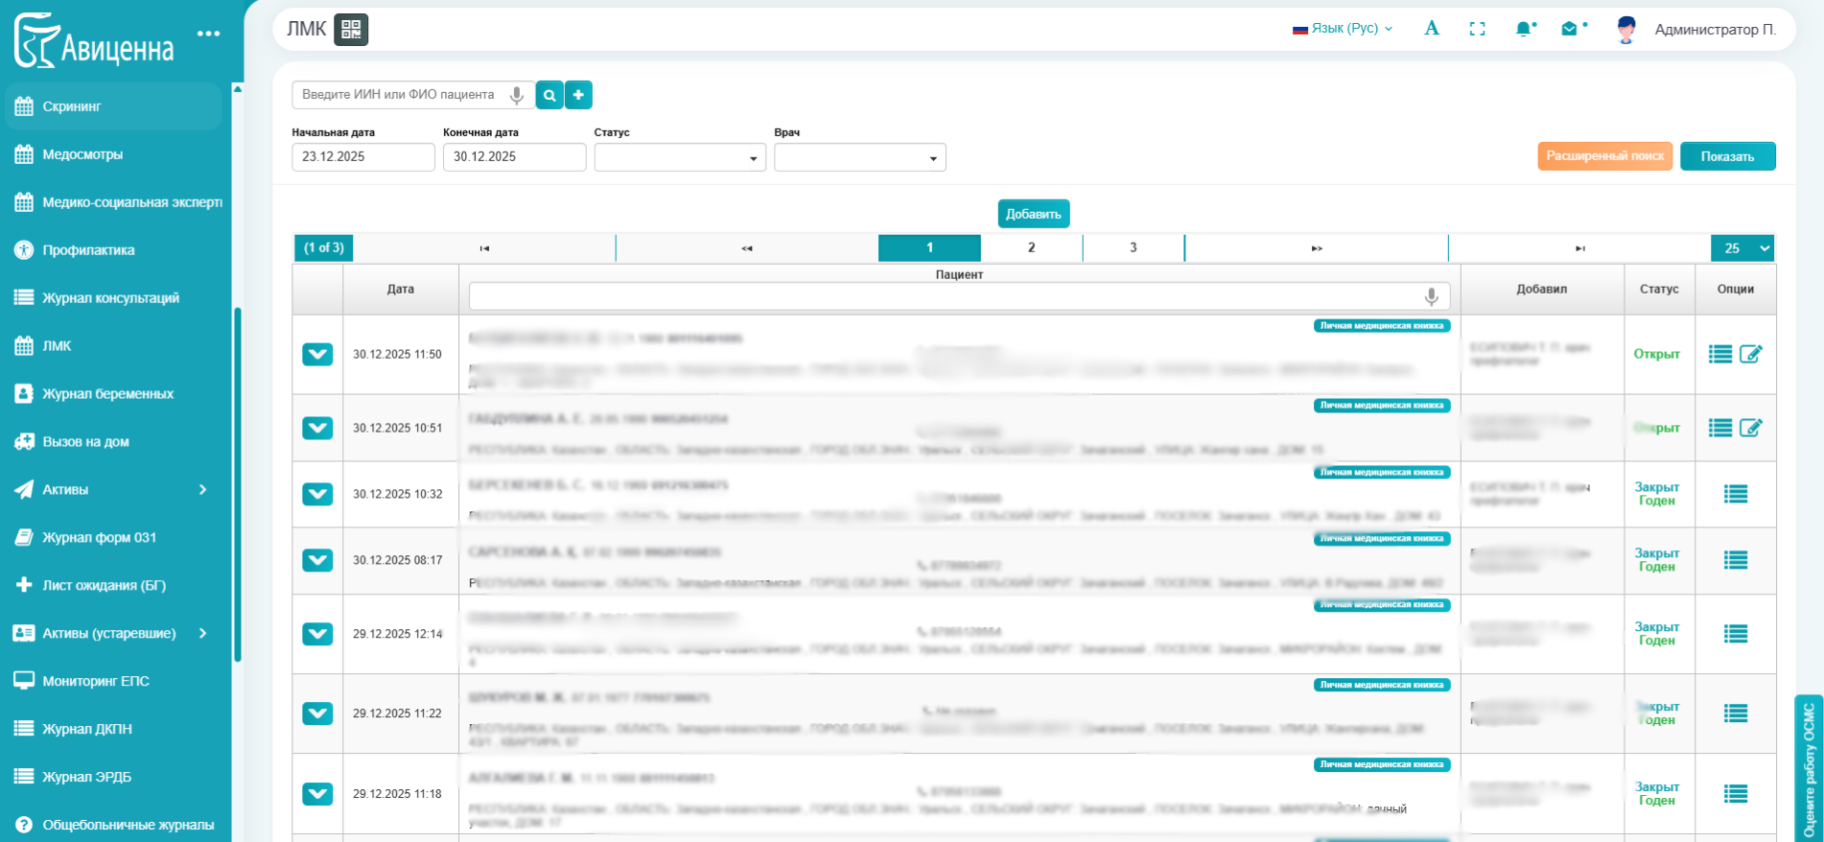Open Журнал беременных in sidebar
Viewport: 1824px width, 842px height.
[107, 394]
